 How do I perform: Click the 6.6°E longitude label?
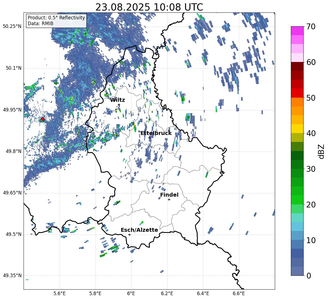[x=239, y=294]
